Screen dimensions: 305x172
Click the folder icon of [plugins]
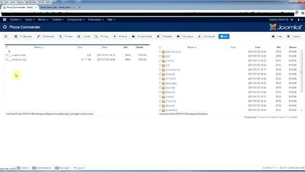[x=163, y=106]
